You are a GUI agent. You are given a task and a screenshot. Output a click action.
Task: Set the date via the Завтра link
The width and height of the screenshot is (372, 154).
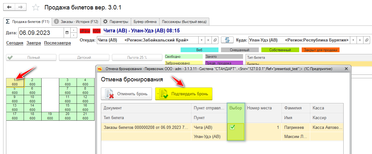tap(33, 43)
